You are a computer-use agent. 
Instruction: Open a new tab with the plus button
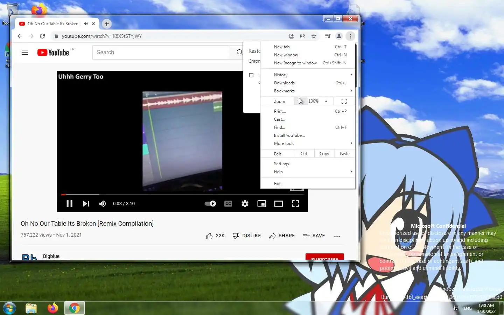tap(107, 24)
